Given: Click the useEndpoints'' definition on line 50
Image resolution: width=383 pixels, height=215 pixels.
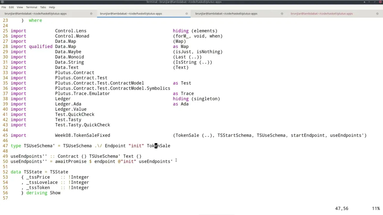Looking at the screenshot, I should click(x=28, y=161).
